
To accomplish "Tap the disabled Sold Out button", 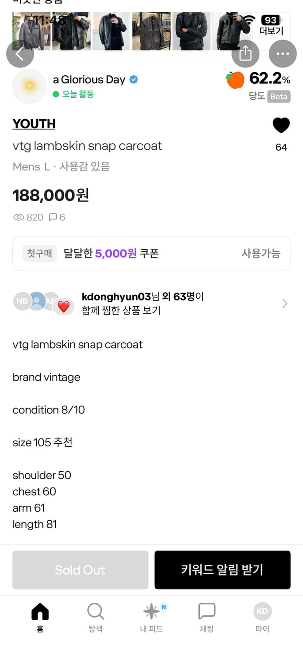I will (80, 570).
